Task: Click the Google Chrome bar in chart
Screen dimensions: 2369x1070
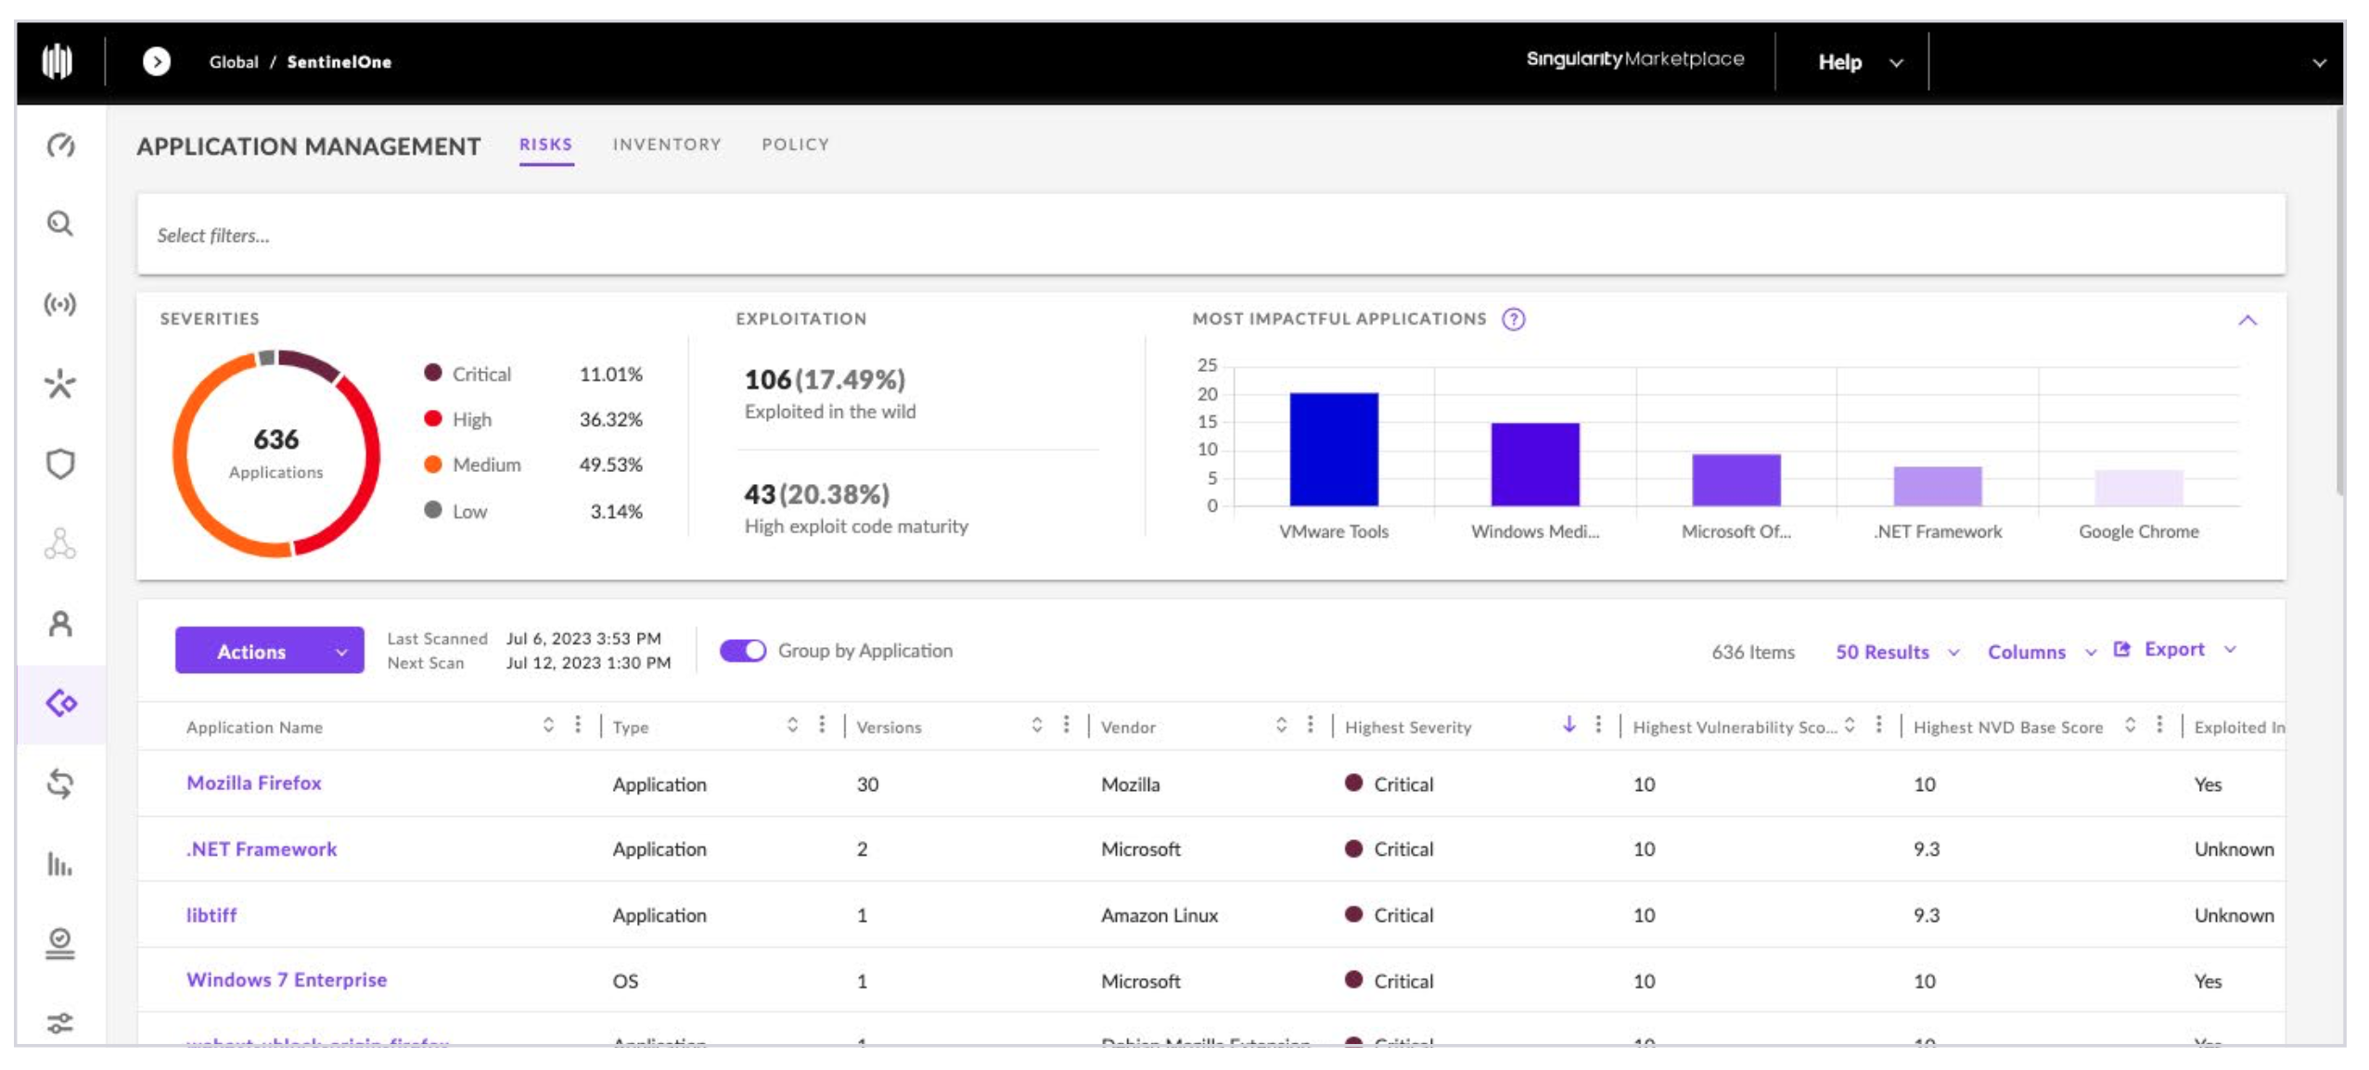Action: point(2138,489)
